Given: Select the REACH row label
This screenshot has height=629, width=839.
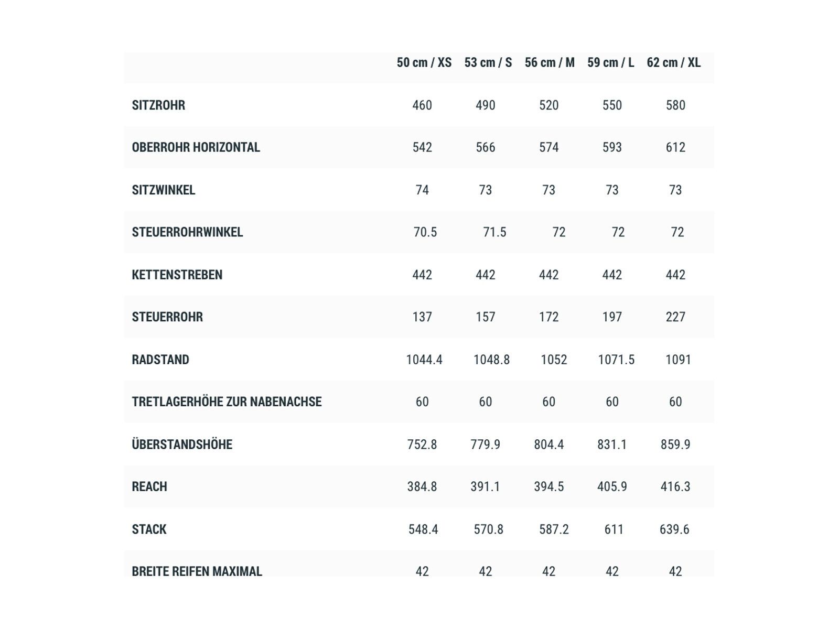Looking at the screenshot, I should click(149, 486).
